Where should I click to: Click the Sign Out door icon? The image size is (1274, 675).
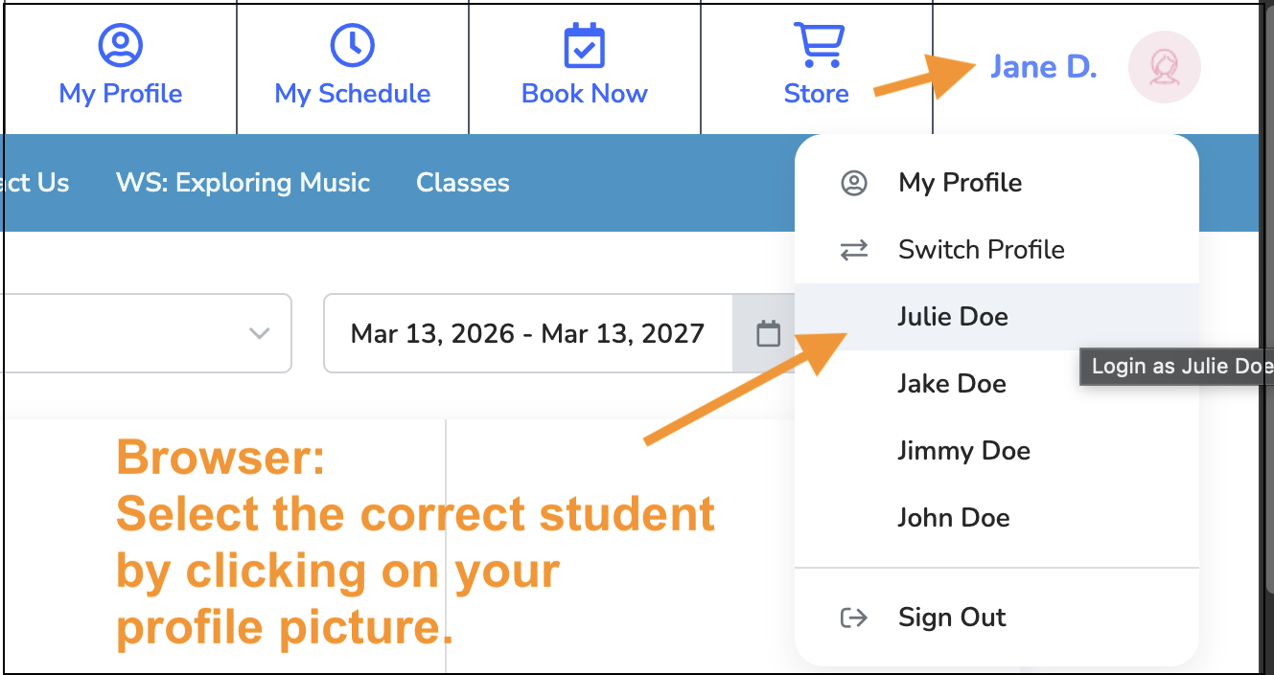point(853,618)
